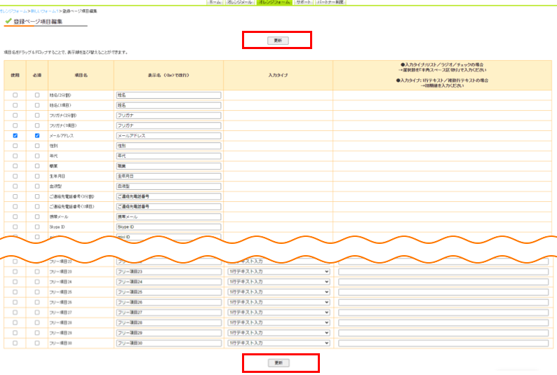The width and height of the screenshot is (557, 375).
Task: Click the Skype ID item name label
Action: 57,226
